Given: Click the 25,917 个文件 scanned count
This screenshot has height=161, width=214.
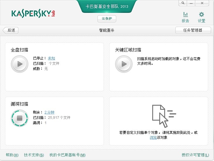Looking at the screenshot, I should (x=59, y=118).
